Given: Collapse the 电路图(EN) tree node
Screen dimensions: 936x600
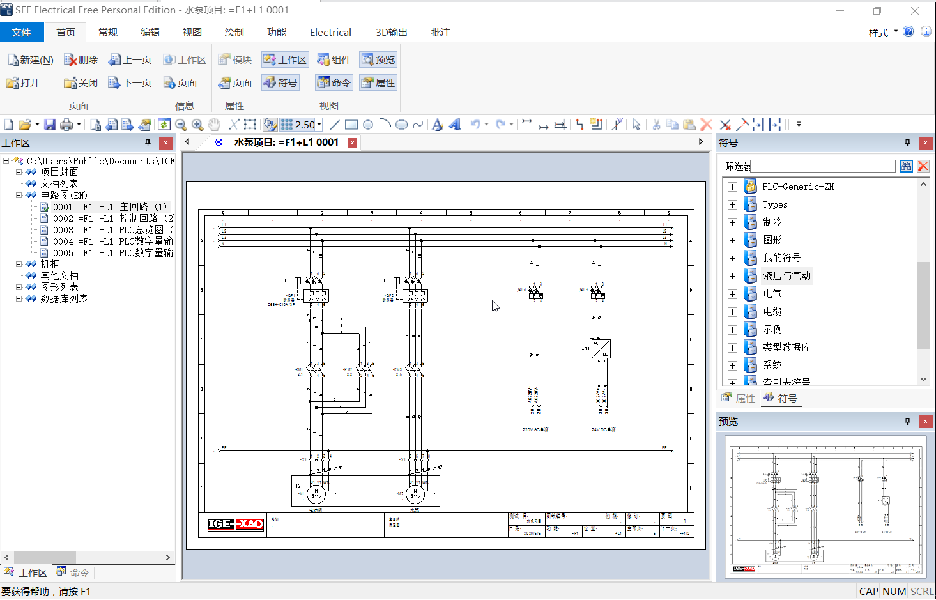Looking at the screenshot, I should tap(19, 195).
